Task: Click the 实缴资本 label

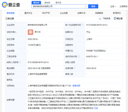Action: [69, 45]
